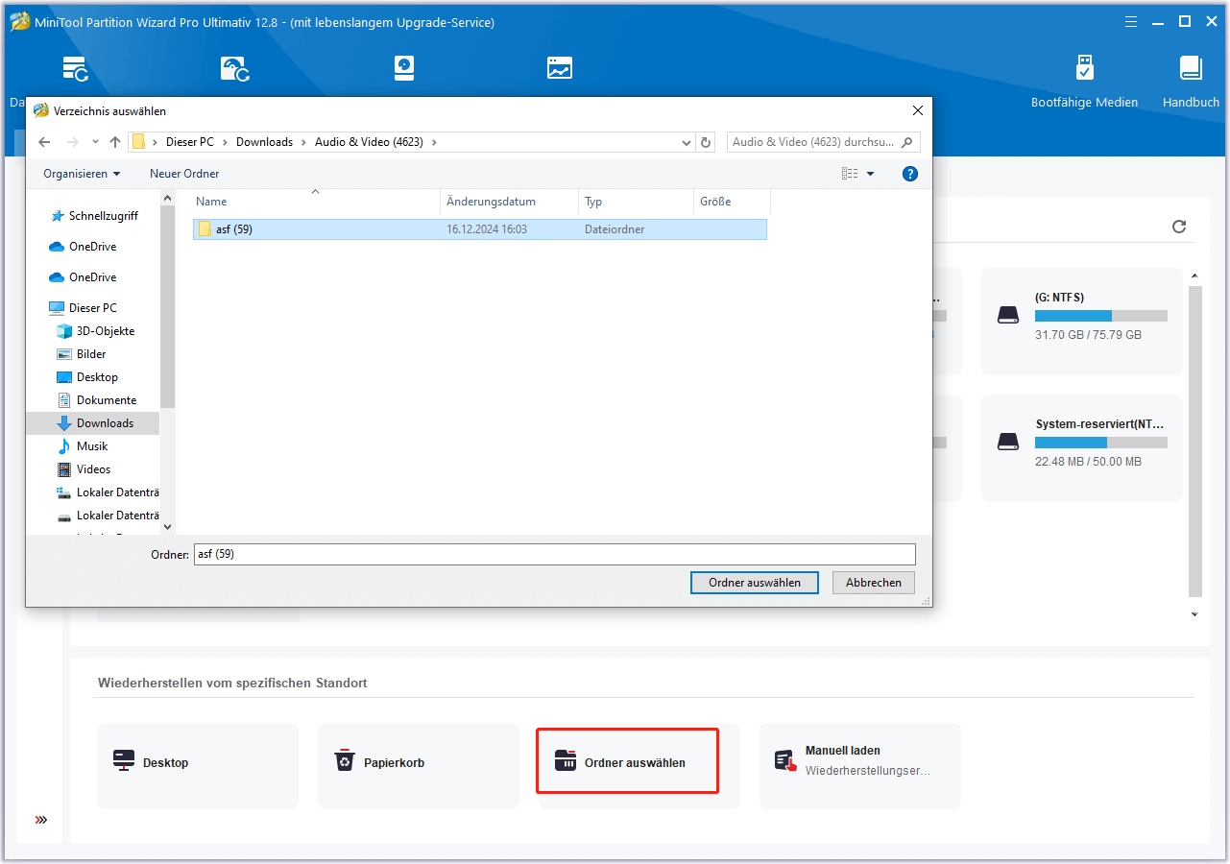This screenshot has height=864, width=1230.
Task: Click the data recovery icon in MiniTool toolbar
Action: coord(76,68)
